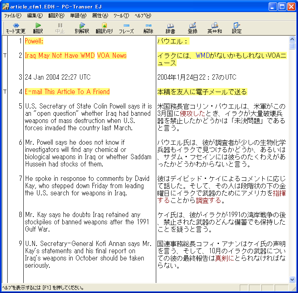Click the scroll down arrow
The height and width of the screenshot is (293, 298).
[292, 279]
